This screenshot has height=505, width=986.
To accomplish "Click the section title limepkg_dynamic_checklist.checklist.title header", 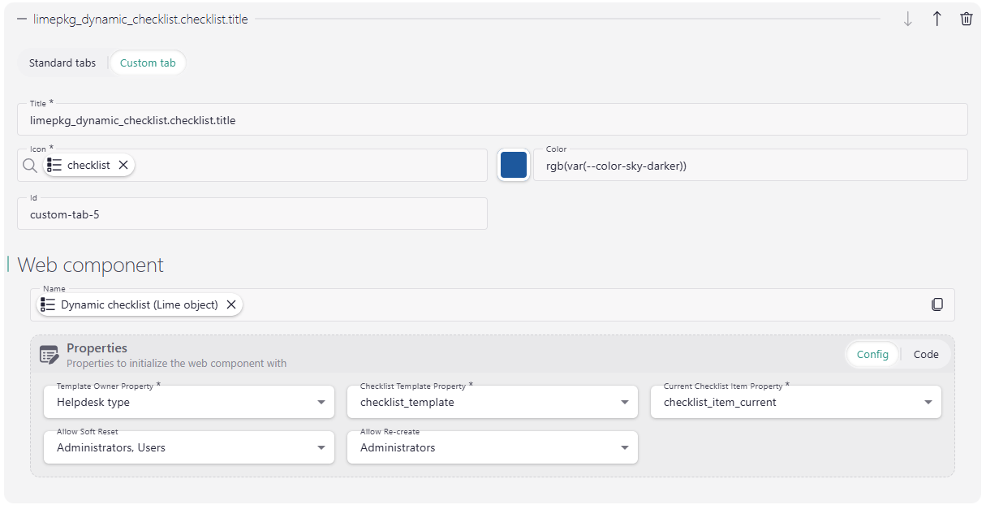I will (140, 19).
